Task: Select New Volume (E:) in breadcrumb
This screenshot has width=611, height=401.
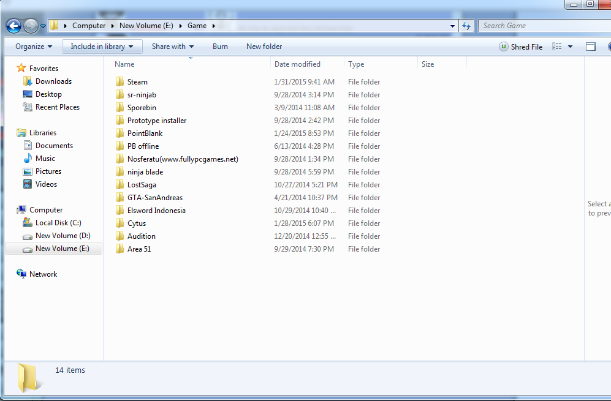Action: pyautogui.click(x=146, y=26)
